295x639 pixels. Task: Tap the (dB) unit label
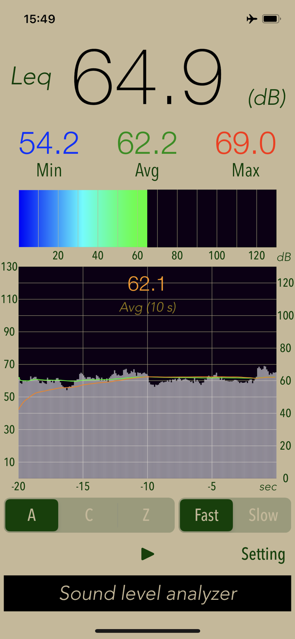click(x=267, y=98)
